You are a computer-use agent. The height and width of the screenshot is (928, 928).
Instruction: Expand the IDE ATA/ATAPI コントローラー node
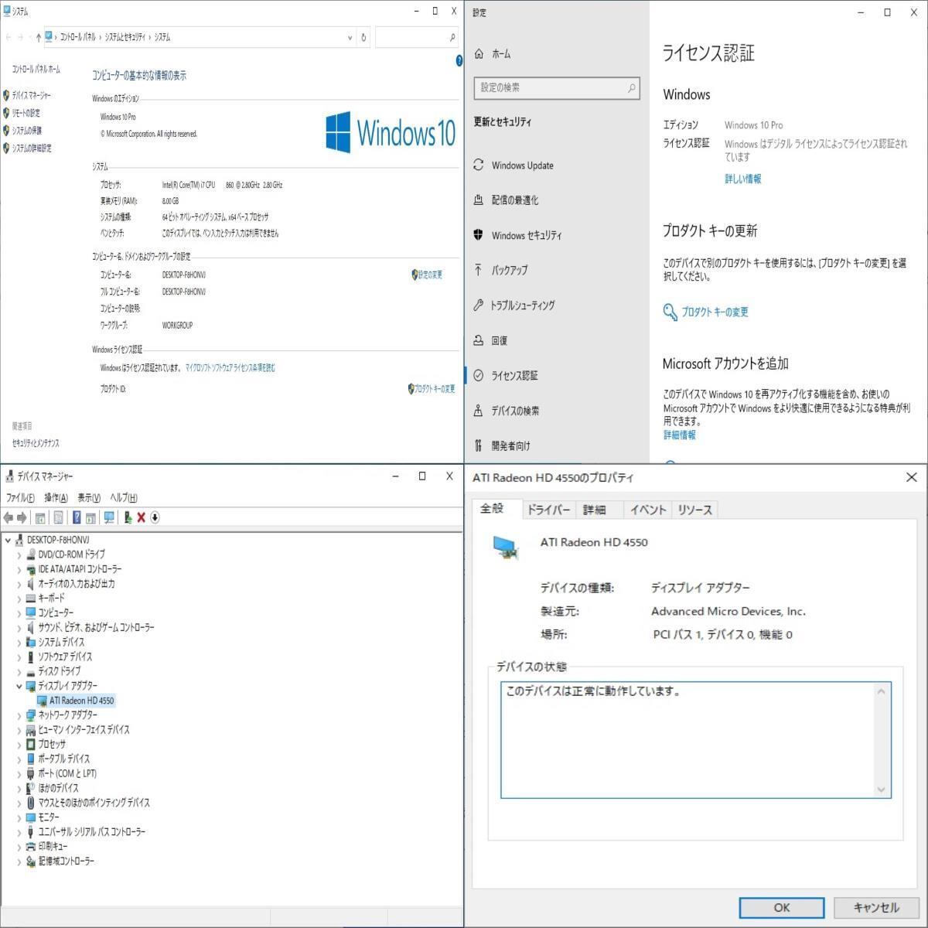click(19, 569)
